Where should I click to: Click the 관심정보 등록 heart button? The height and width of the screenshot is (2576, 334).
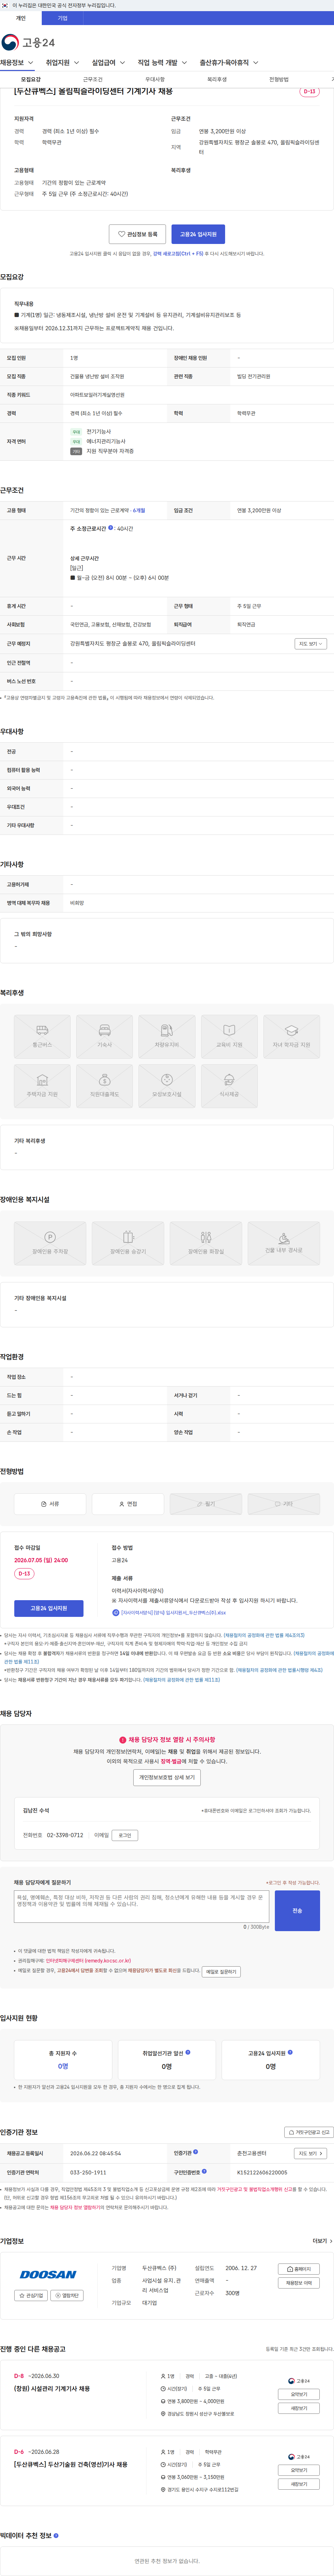[x=138, y=234]
